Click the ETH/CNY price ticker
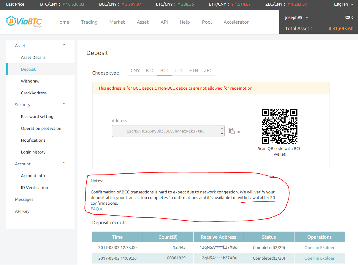 tap(230, 4)
